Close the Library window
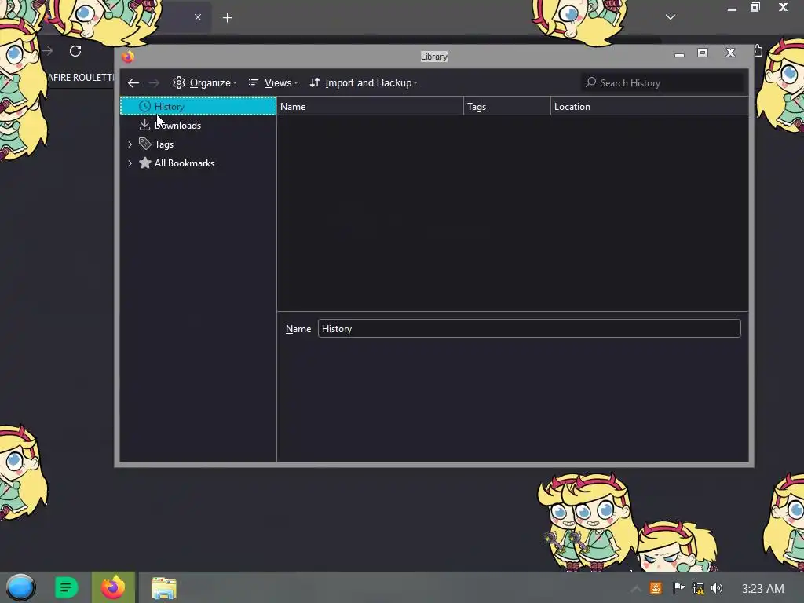 coord(731,53)
